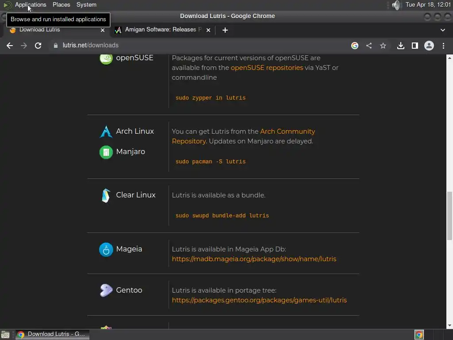Click the scrollbar down arrow
This screenshot has width=453, height=340.
tap(449, 325)
